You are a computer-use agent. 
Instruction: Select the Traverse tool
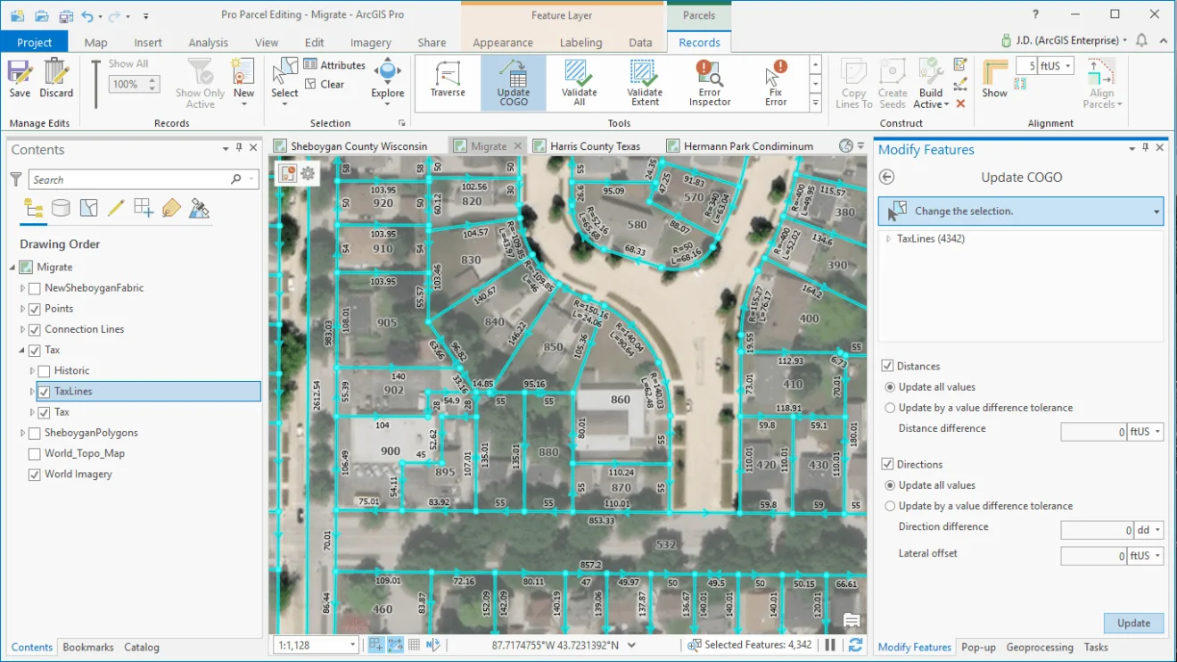click(447, 82)
